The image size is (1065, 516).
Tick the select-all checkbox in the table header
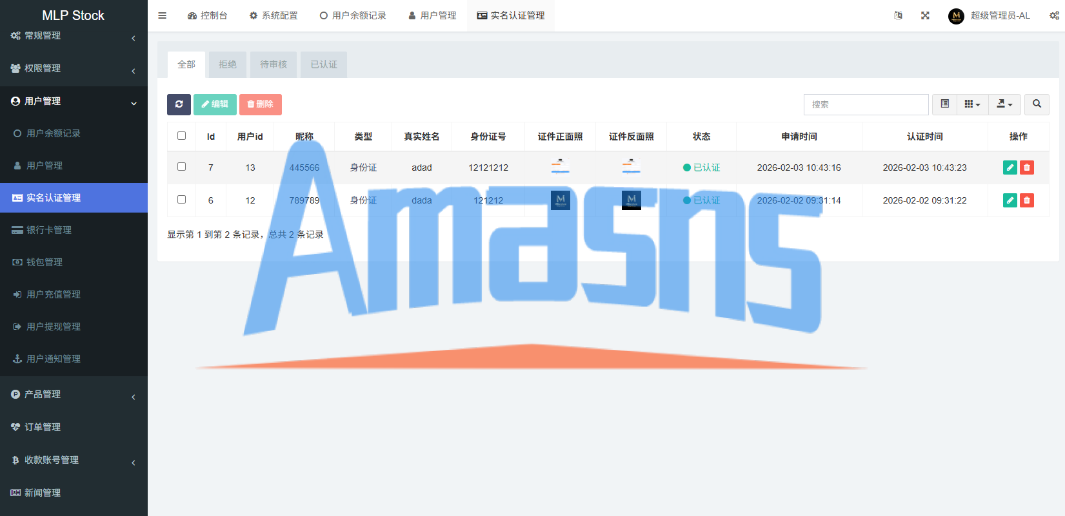(181, 136)
